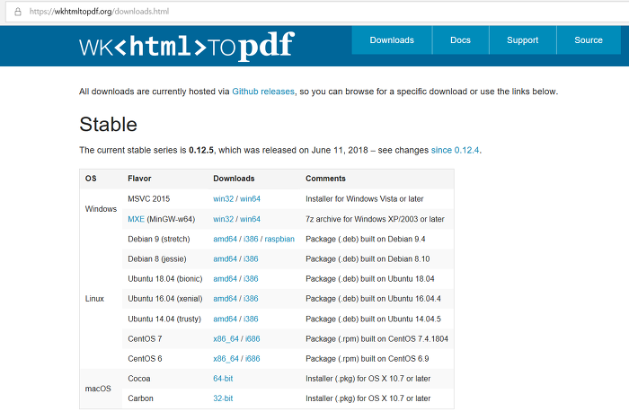Download i686 for CentOS 7
629x420 pixels.
(252, 339)
